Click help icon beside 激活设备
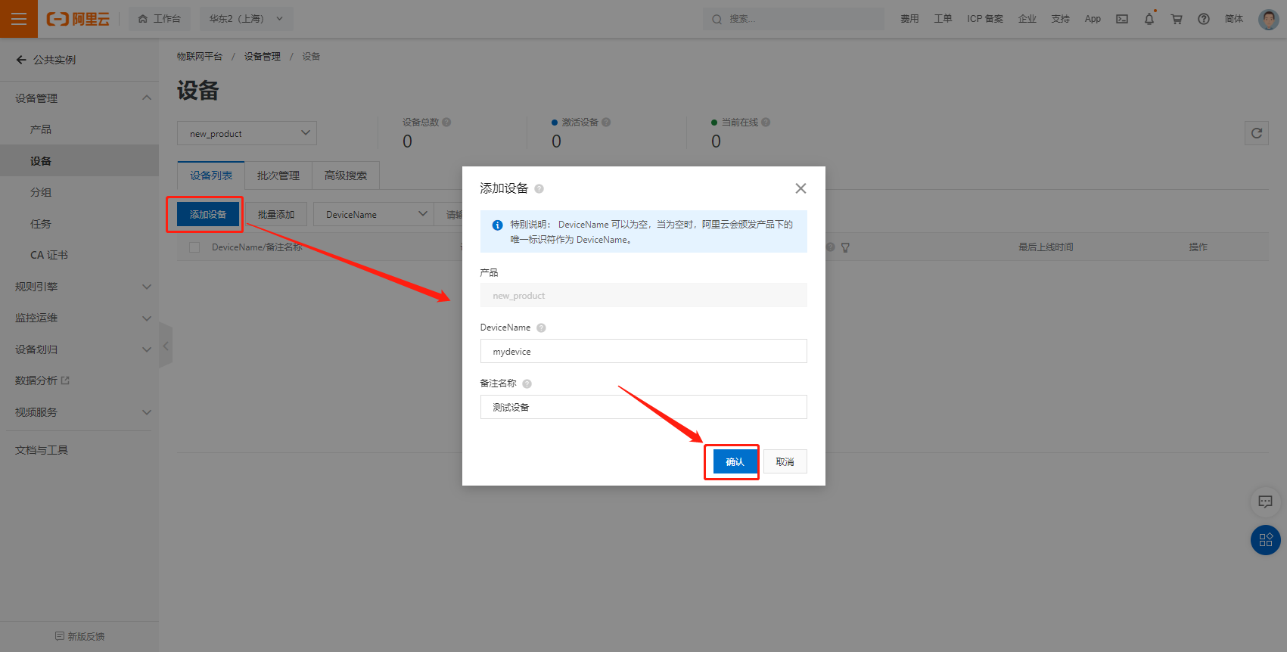 pos(606,123)
